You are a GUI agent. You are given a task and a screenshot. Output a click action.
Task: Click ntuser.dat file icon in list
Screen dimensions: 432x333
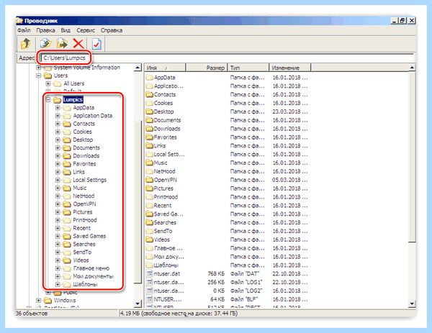149,274
